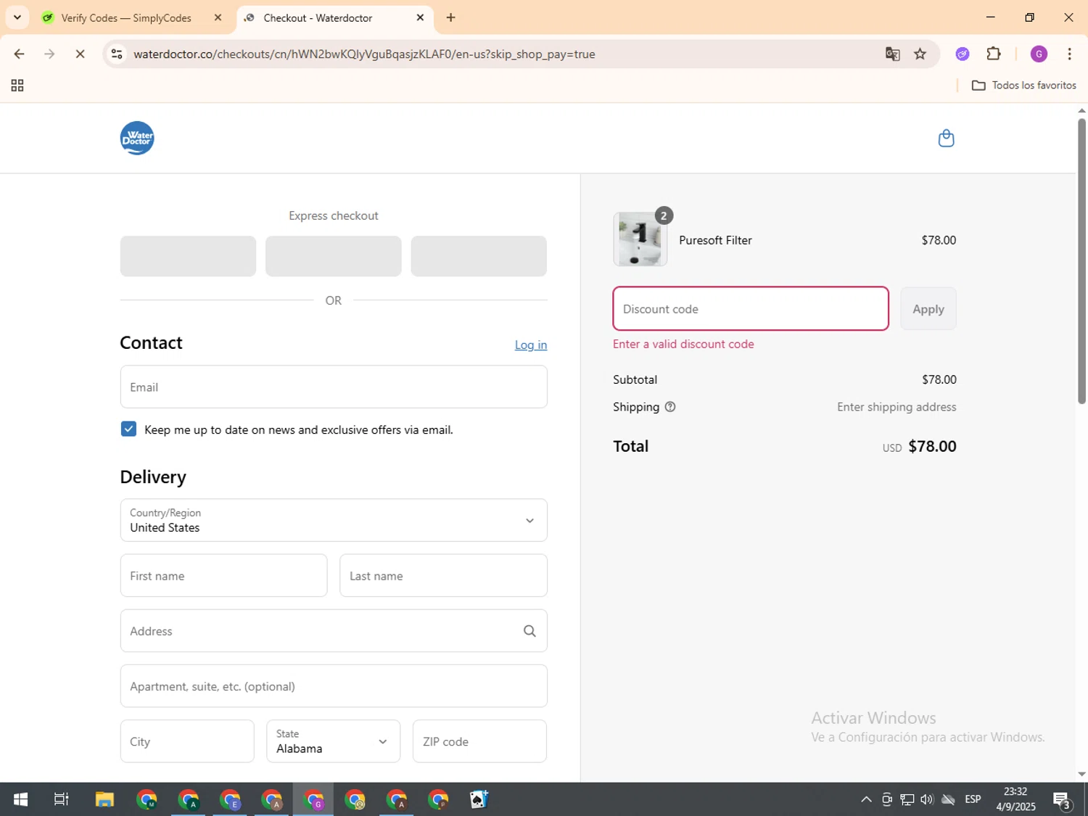1088x816 pixels.
Task: Click the ZIP code field
Action: (x=479, y=741)
